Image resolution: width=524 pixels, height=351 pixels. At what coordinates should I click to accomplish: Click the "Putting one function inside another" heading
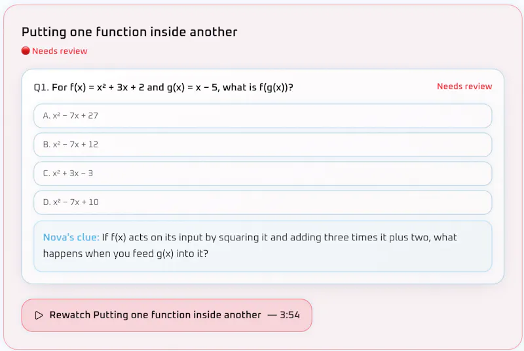pyautogui.click(x=129, y=32)
